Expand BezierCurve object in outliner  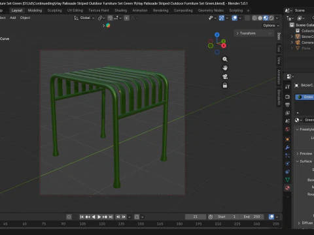click(x=292, y=37)
